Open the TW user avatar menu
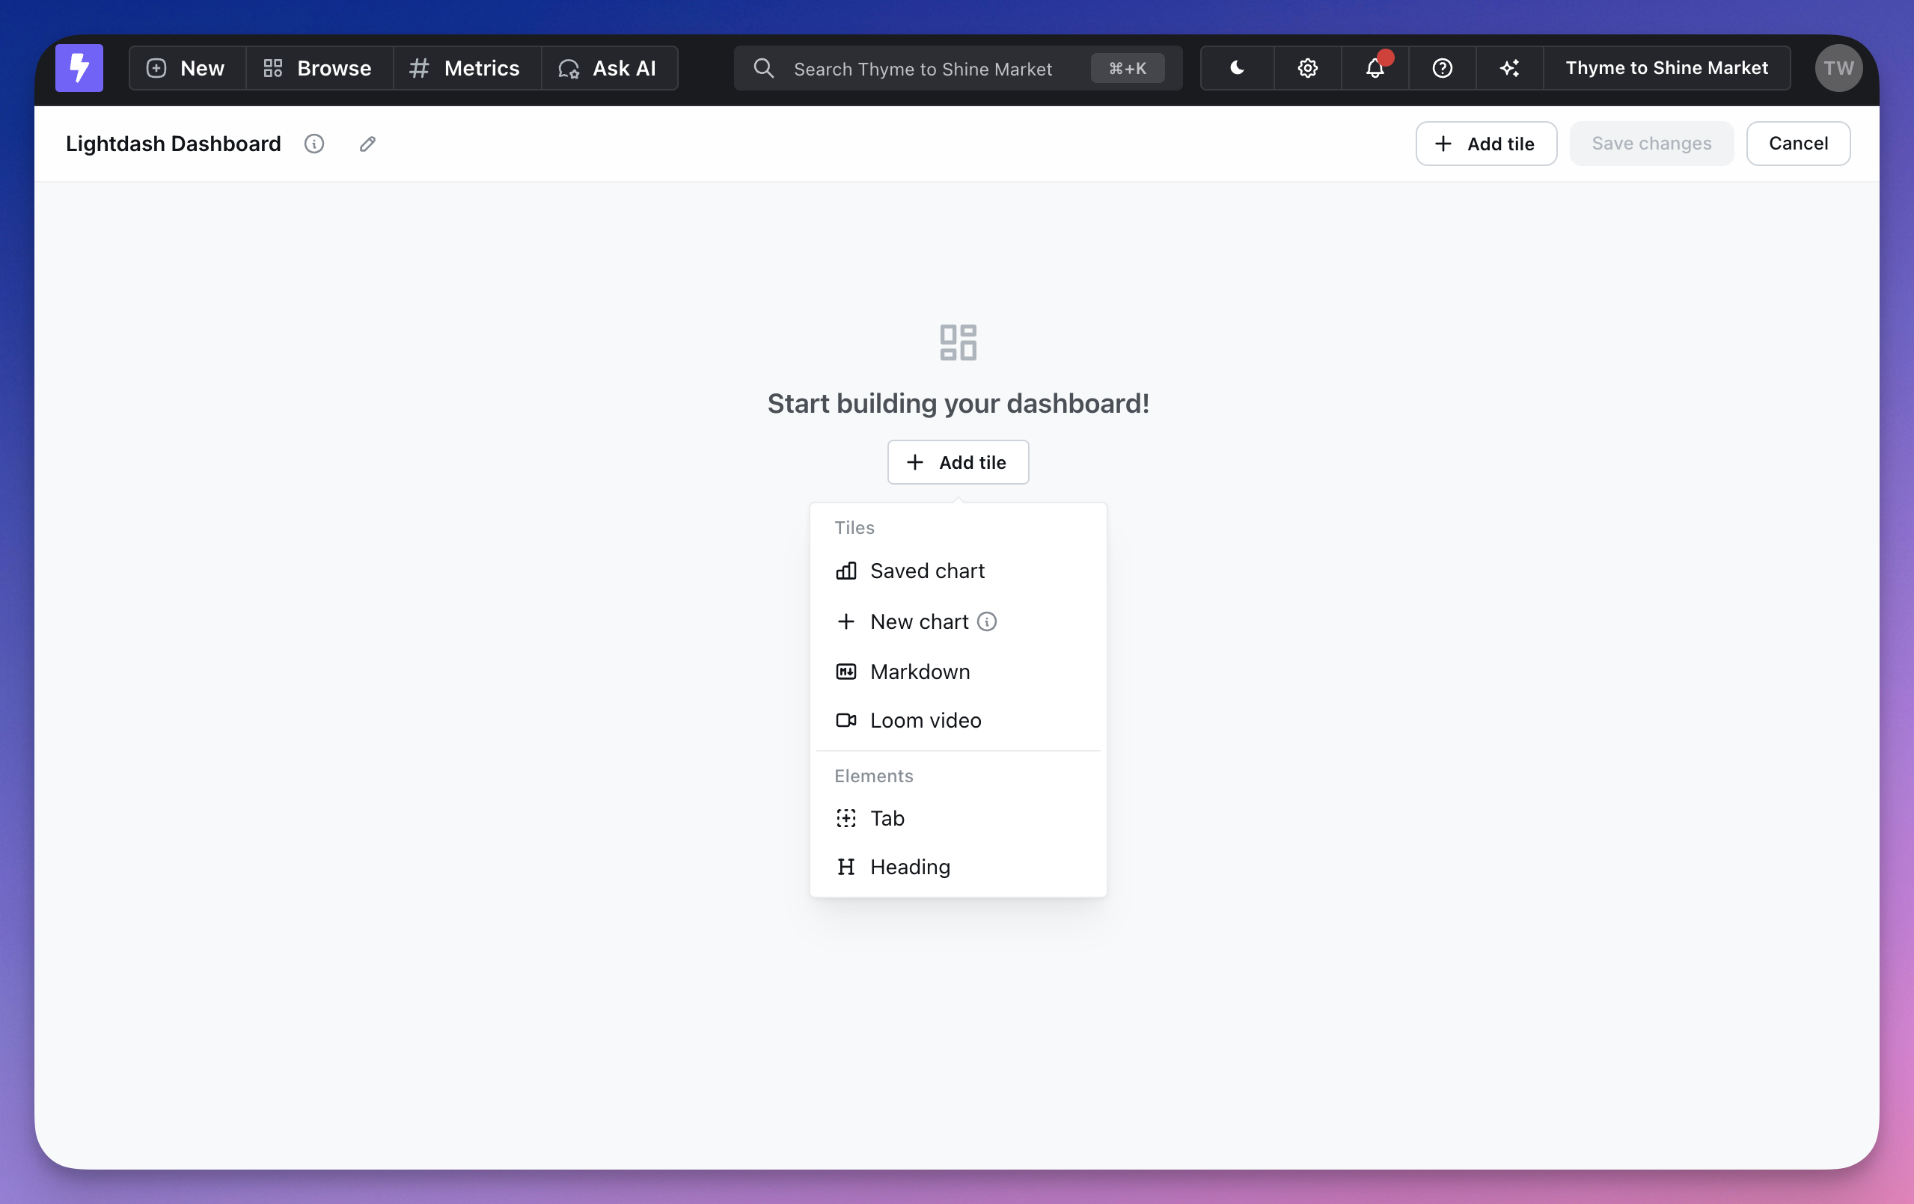The image size is (1914, 1204). [1838, 68]
